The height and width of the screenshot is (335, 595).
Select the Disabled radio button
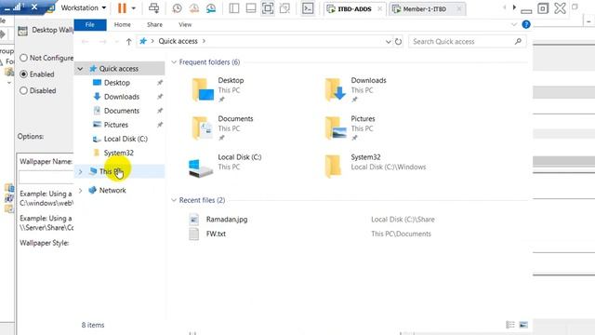coord(23,90)
